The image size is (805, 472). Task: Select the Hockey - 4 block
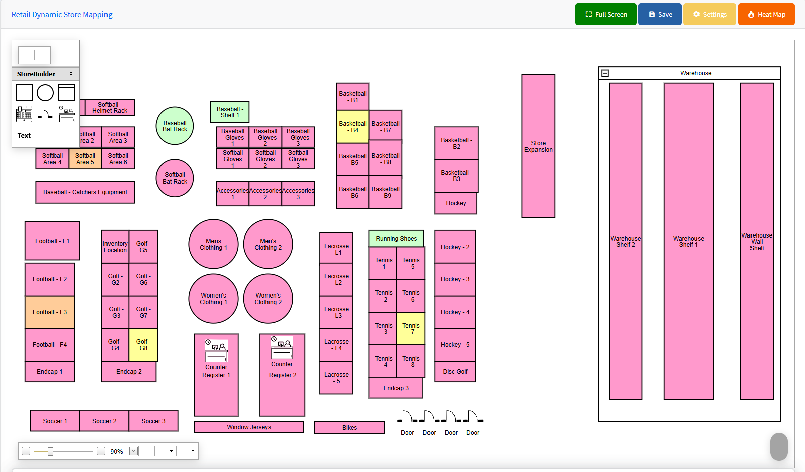[x=455, y=312]
